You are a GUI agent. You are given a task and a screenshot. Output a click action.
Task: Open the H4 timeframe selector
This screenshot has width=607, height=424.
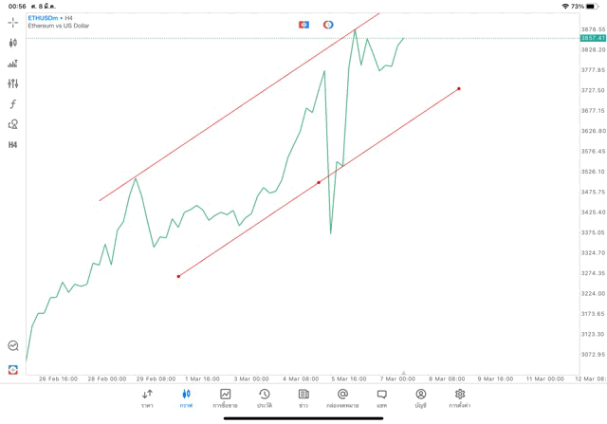click(x=13, y=145)
